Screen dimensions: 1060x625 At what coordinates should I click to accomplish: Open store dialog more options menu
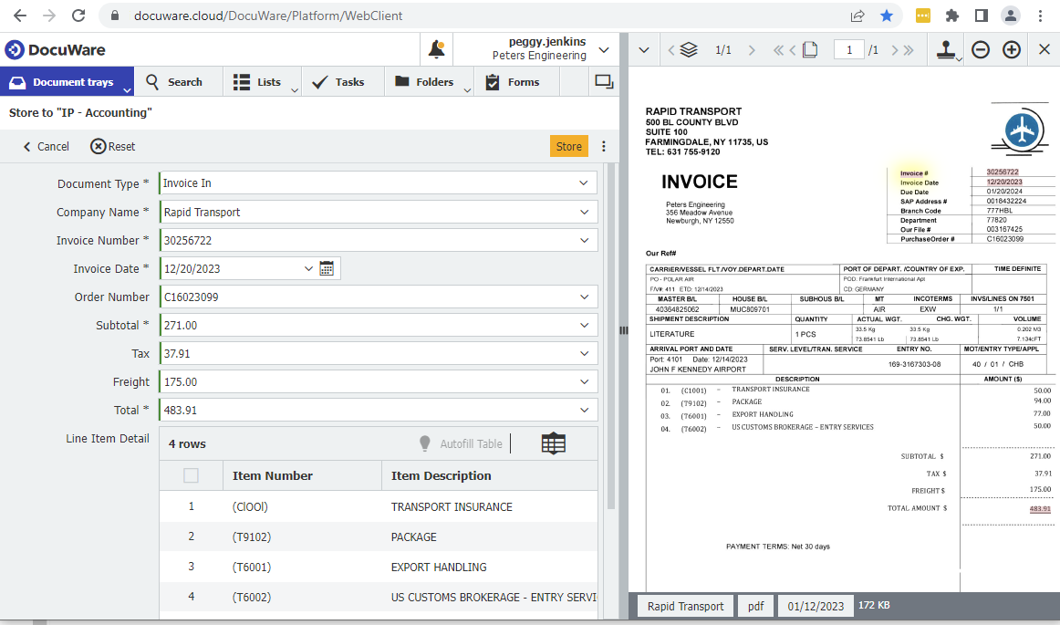[x=604, y=146]
